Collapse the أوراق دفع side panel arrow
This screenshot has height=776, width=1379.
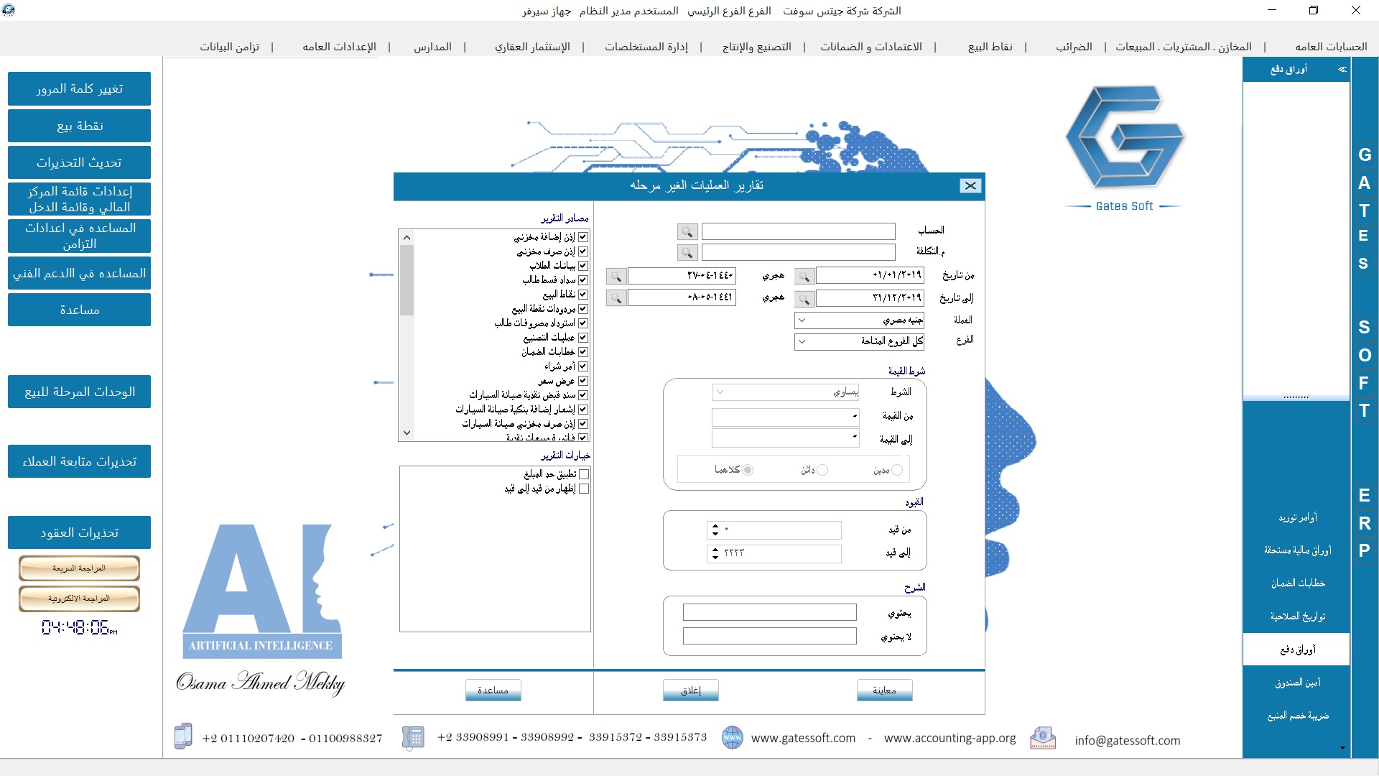pyautogui.click(x=1342, y=70)
